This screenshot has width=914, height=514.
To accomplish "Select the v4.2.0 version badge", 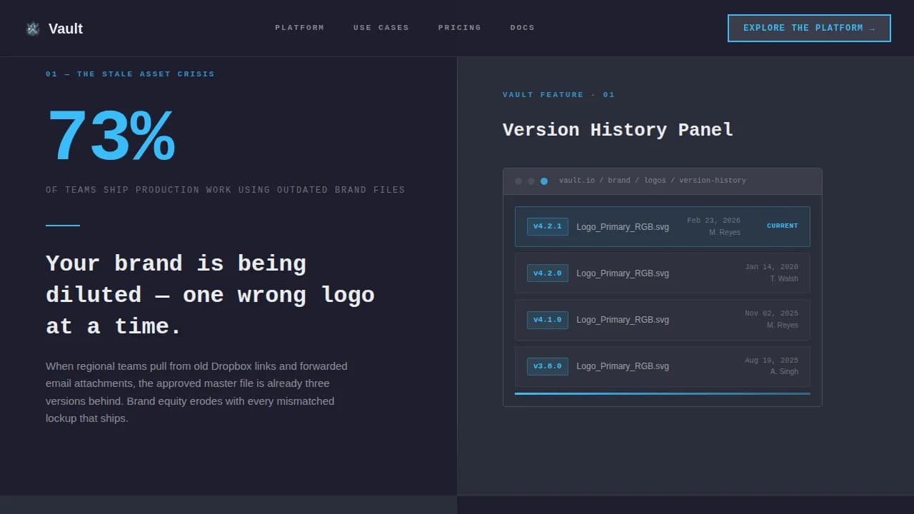I will coord(547,273).
